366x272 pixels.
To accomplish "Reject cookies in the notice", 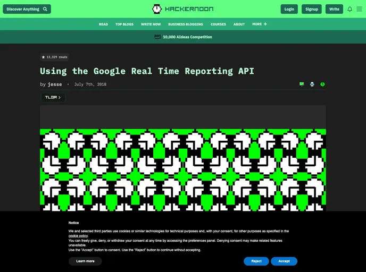I will 256,261.
